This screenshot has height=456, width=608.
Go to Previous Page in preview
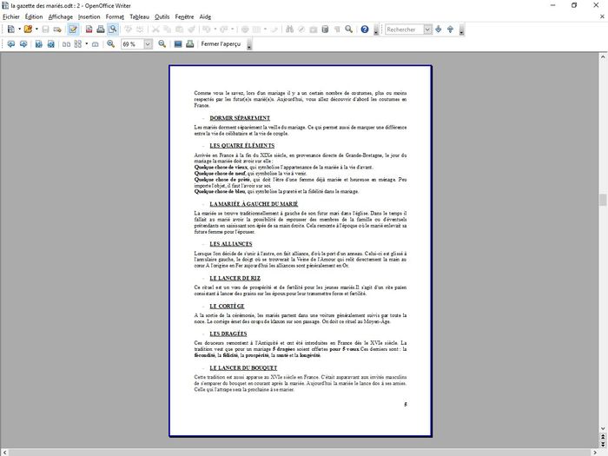pos(10,43)
